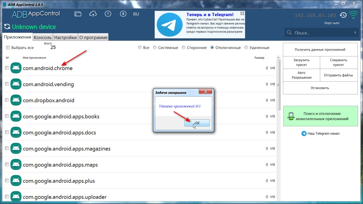Confirm dialog with OK button

pyautogui.click(x=197, y=123)
